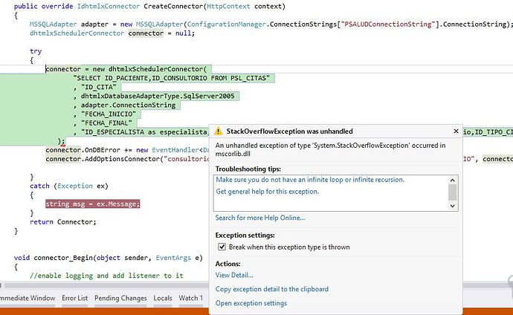The image size is (513, 315).
Task: Place cursor on return Connector line
Action: pyautogui.click(x=62, y=222)
